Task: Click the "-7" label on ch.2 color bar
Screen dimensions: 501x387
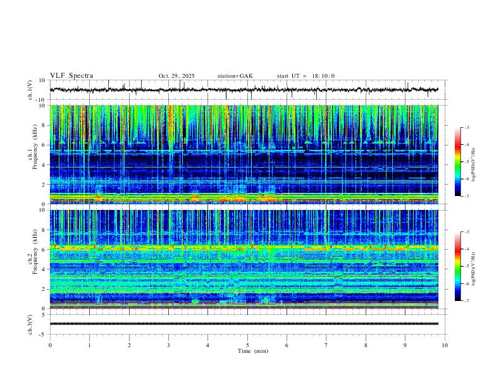Action: (467, 300)
